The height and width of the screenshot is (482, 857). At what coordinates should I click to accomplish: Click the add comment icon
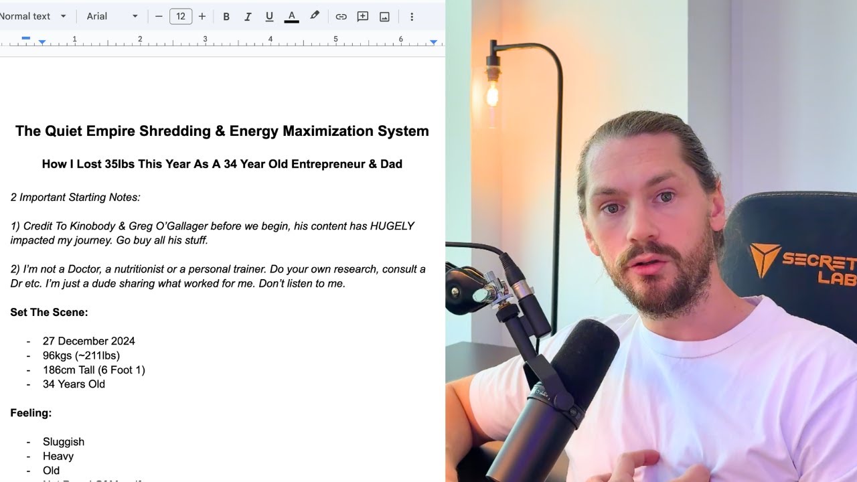tap(363, 16)
